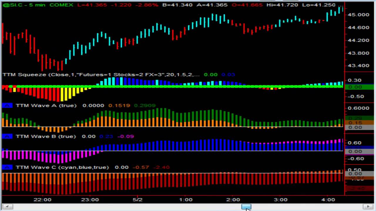Click the B=41.340 bid value

coord(177,5)
